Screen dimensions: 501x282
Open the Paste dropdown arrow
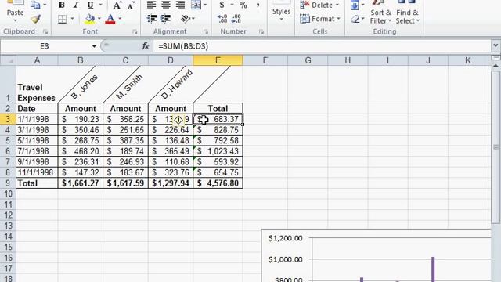click(15, 21)
